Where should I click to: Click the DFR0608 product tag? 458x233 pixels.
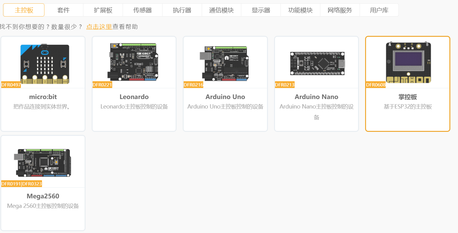[x=376, y=85]
